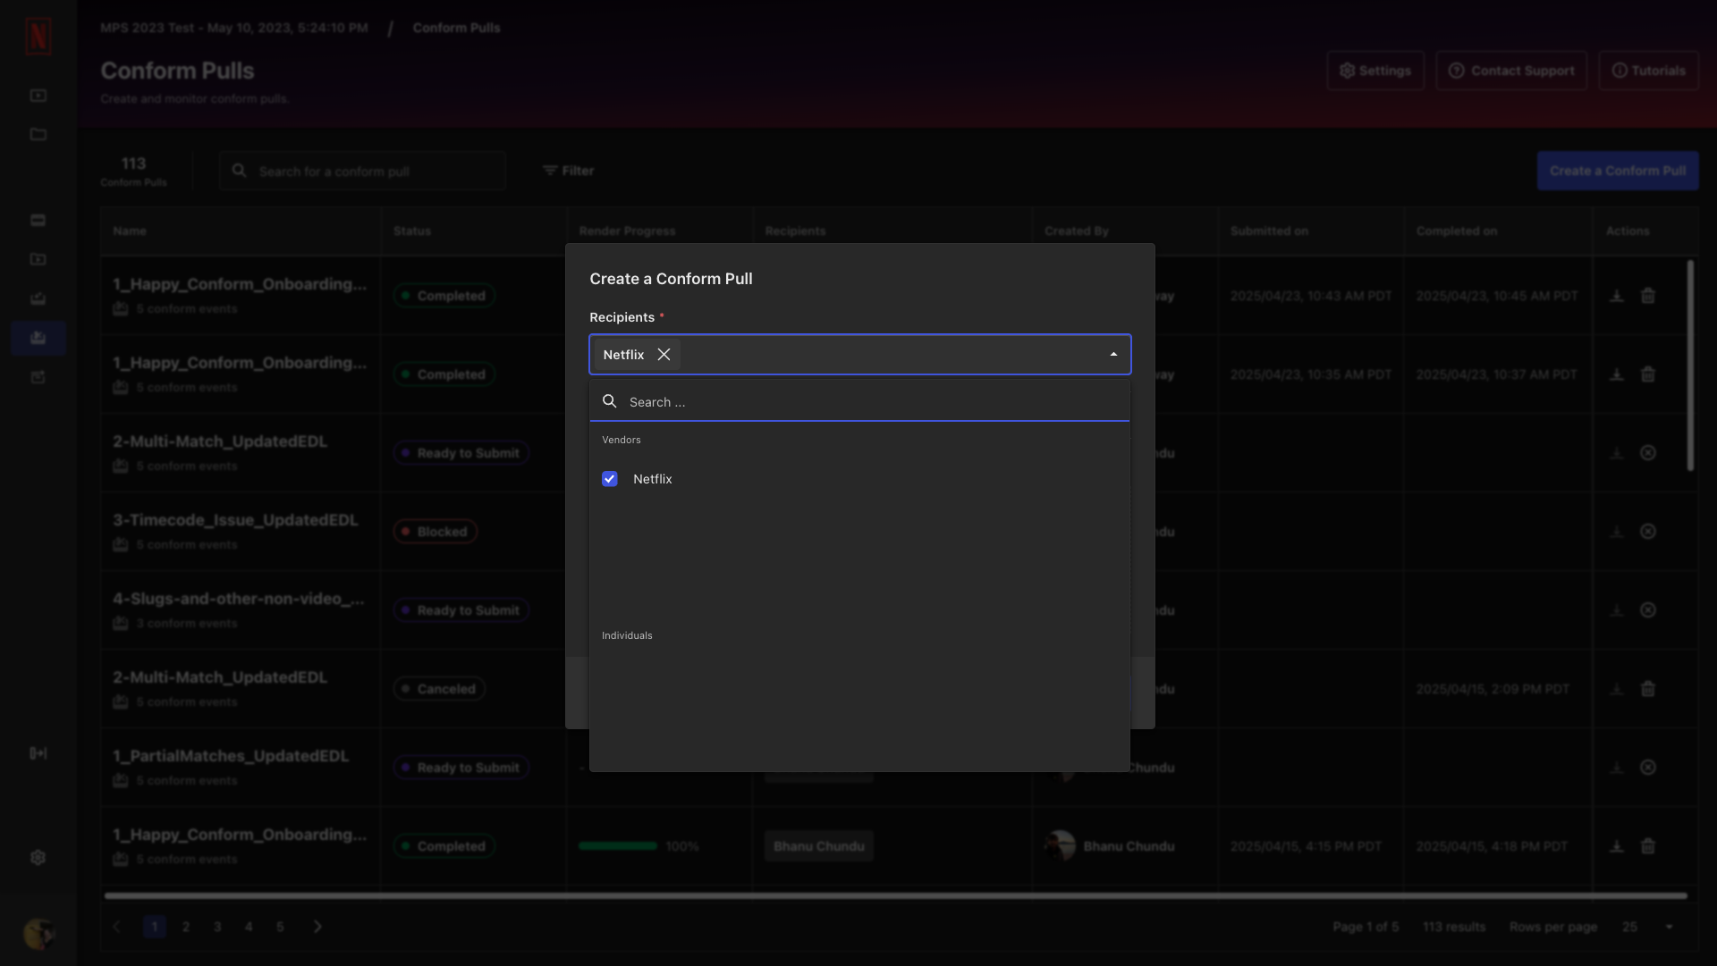Image resolution: width=1717 pixels, height=966 pixels.
Task: Click Create a Conform Pull button
Action: pyautogui.click(x=1618, y=171)
